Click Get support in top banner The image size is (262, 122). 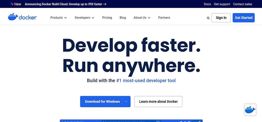[x=222, y=4]
